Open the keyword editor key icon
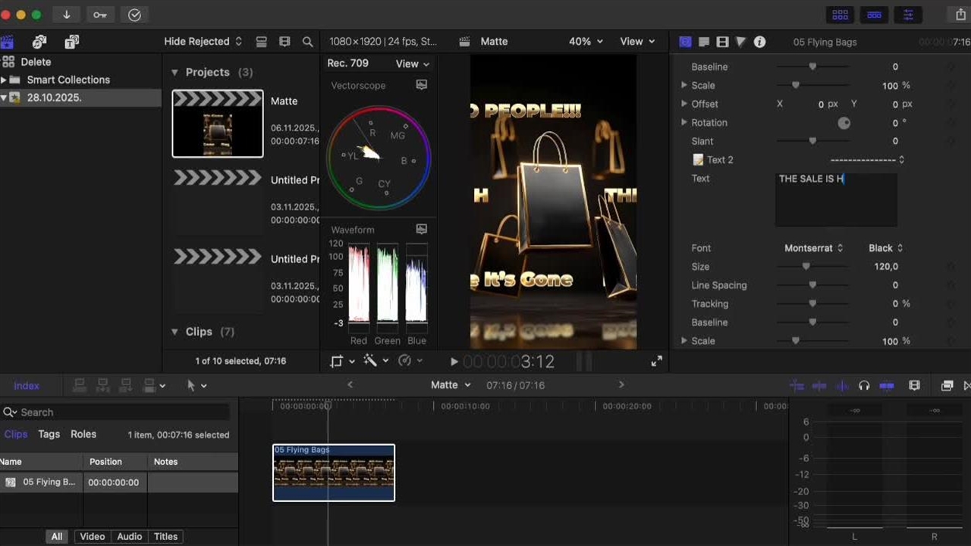This screenshot has width=971, height=546. [100, 15]
